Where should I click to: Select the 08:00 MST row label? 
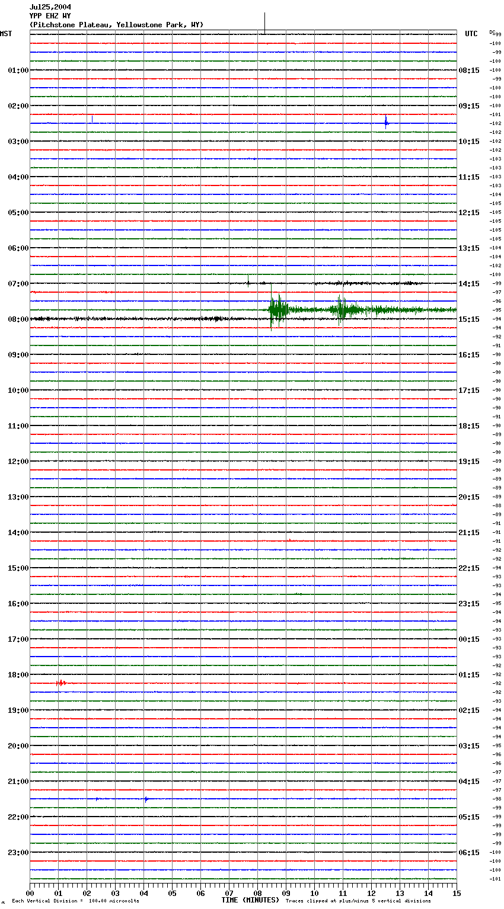(18, 319)
